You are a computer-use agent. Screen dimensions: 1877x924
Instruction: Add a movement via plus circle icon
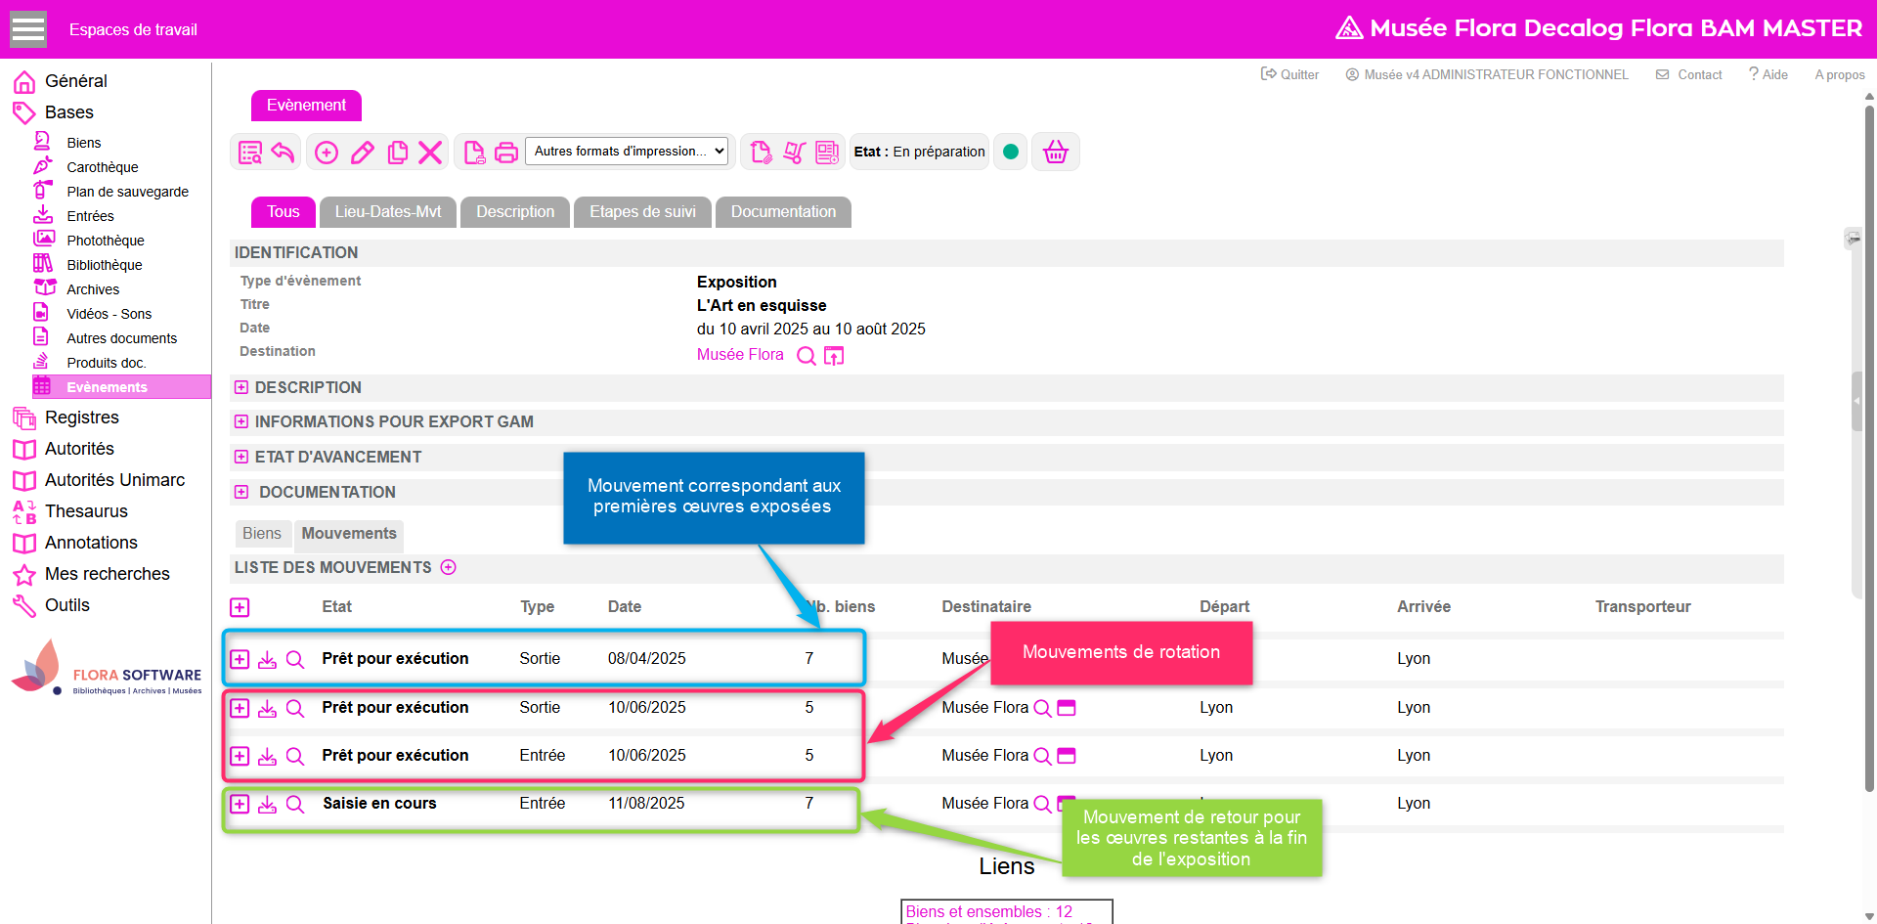point(449,567)
